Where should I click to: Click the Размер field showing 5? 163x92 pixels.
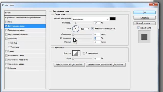[97, 42]
